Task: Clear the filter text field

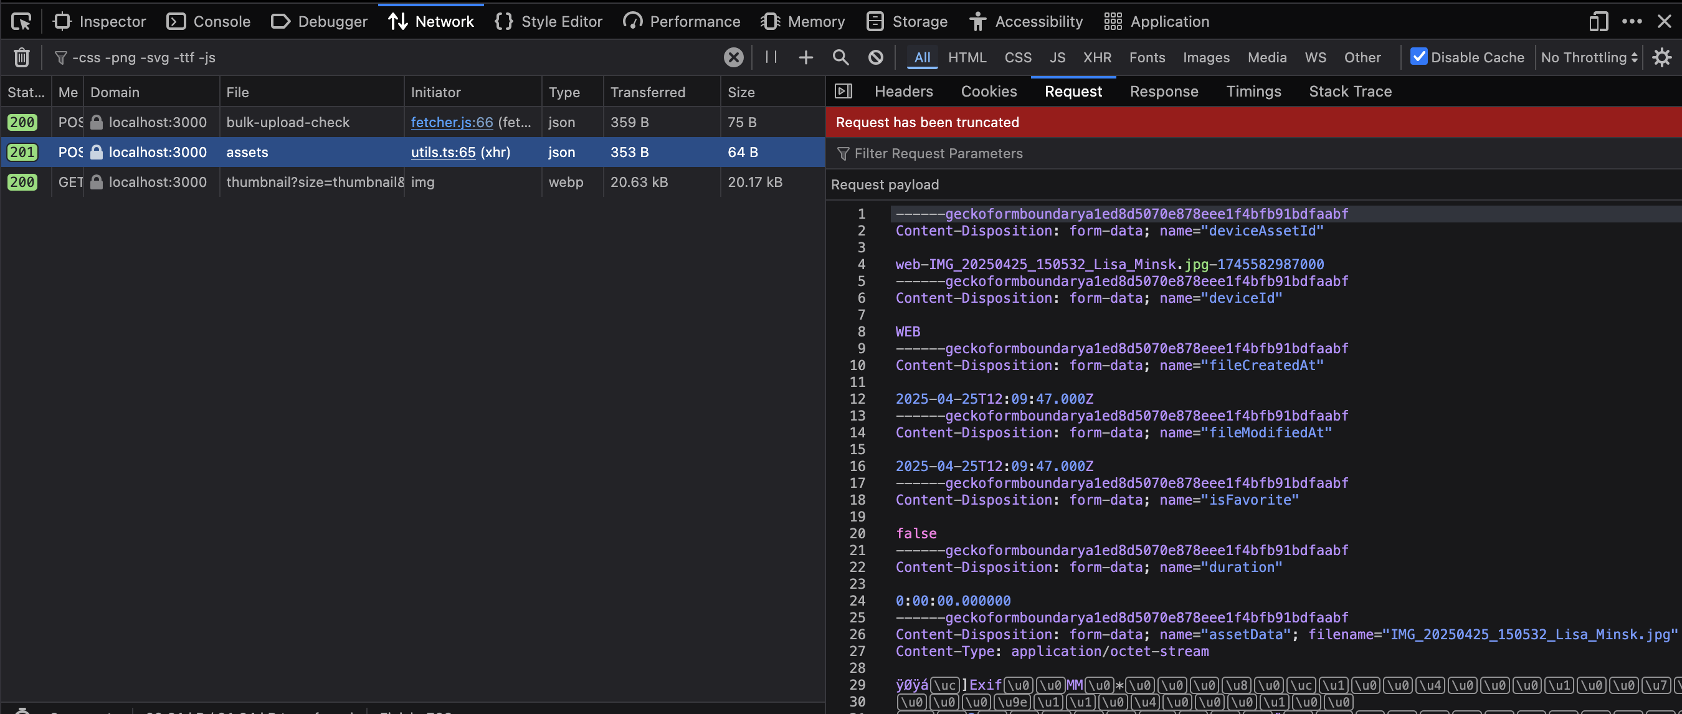Action: (734, 57)
